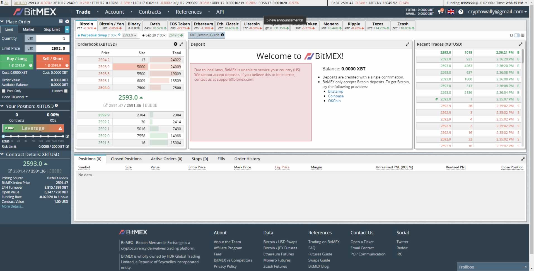The image size is (534, 271).
Task: Switch to the Market order tab
Action: pos(28,29)
